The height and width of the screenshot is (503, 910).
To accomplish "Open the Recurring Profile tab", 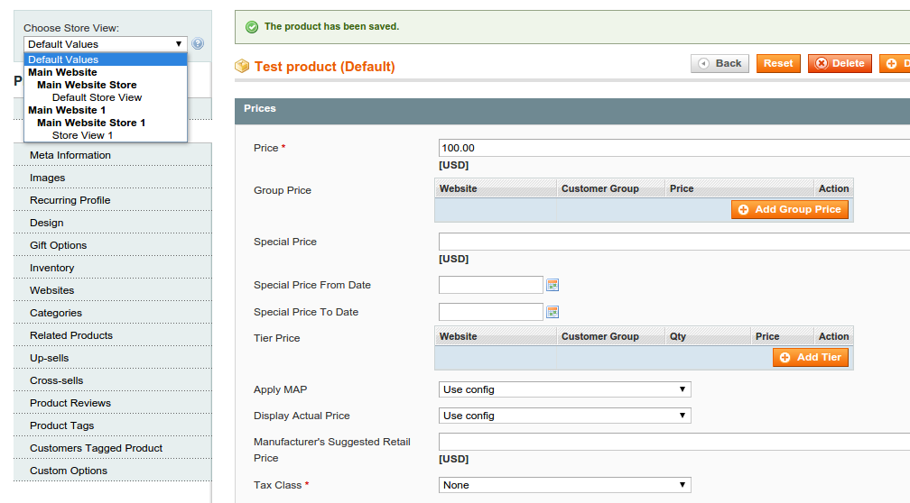I will [113, 200].
